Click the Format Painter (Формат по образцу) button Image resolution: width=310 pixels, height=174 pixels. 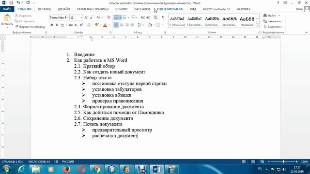click(30, 27)
